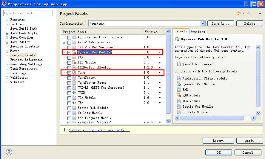Viewport: 265px width, 159px height.
Task: Check the EJB Module checkbox
Action: [69, 63]
